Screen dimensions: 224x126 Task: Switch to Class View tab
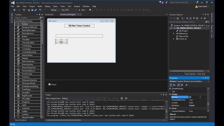pyautogui.click(x=201, y=74)
